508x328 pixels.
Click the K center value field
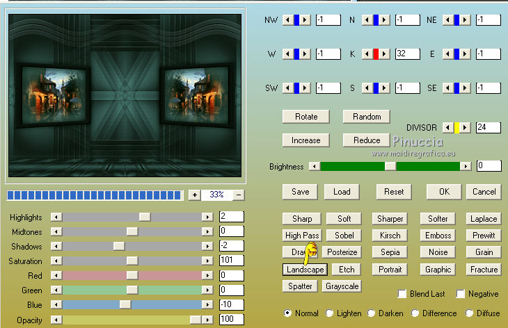pyautogui.click(x=408, y=54)
